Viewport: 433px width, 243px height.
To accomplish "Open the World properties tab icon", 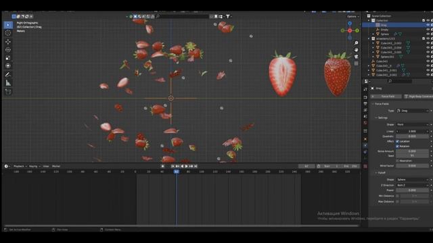I will (x=365, y=123).
